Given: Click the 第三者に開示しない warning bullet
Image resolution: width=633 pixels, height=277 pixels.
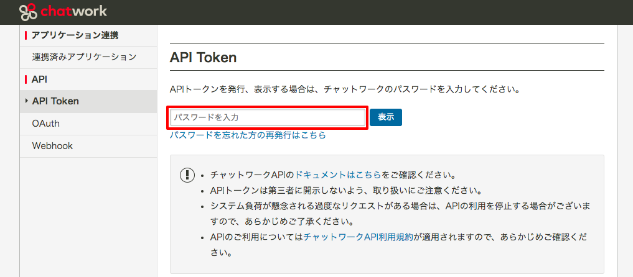Looking at the screenshot, I should pyautogui.click(x=346, y=190).
